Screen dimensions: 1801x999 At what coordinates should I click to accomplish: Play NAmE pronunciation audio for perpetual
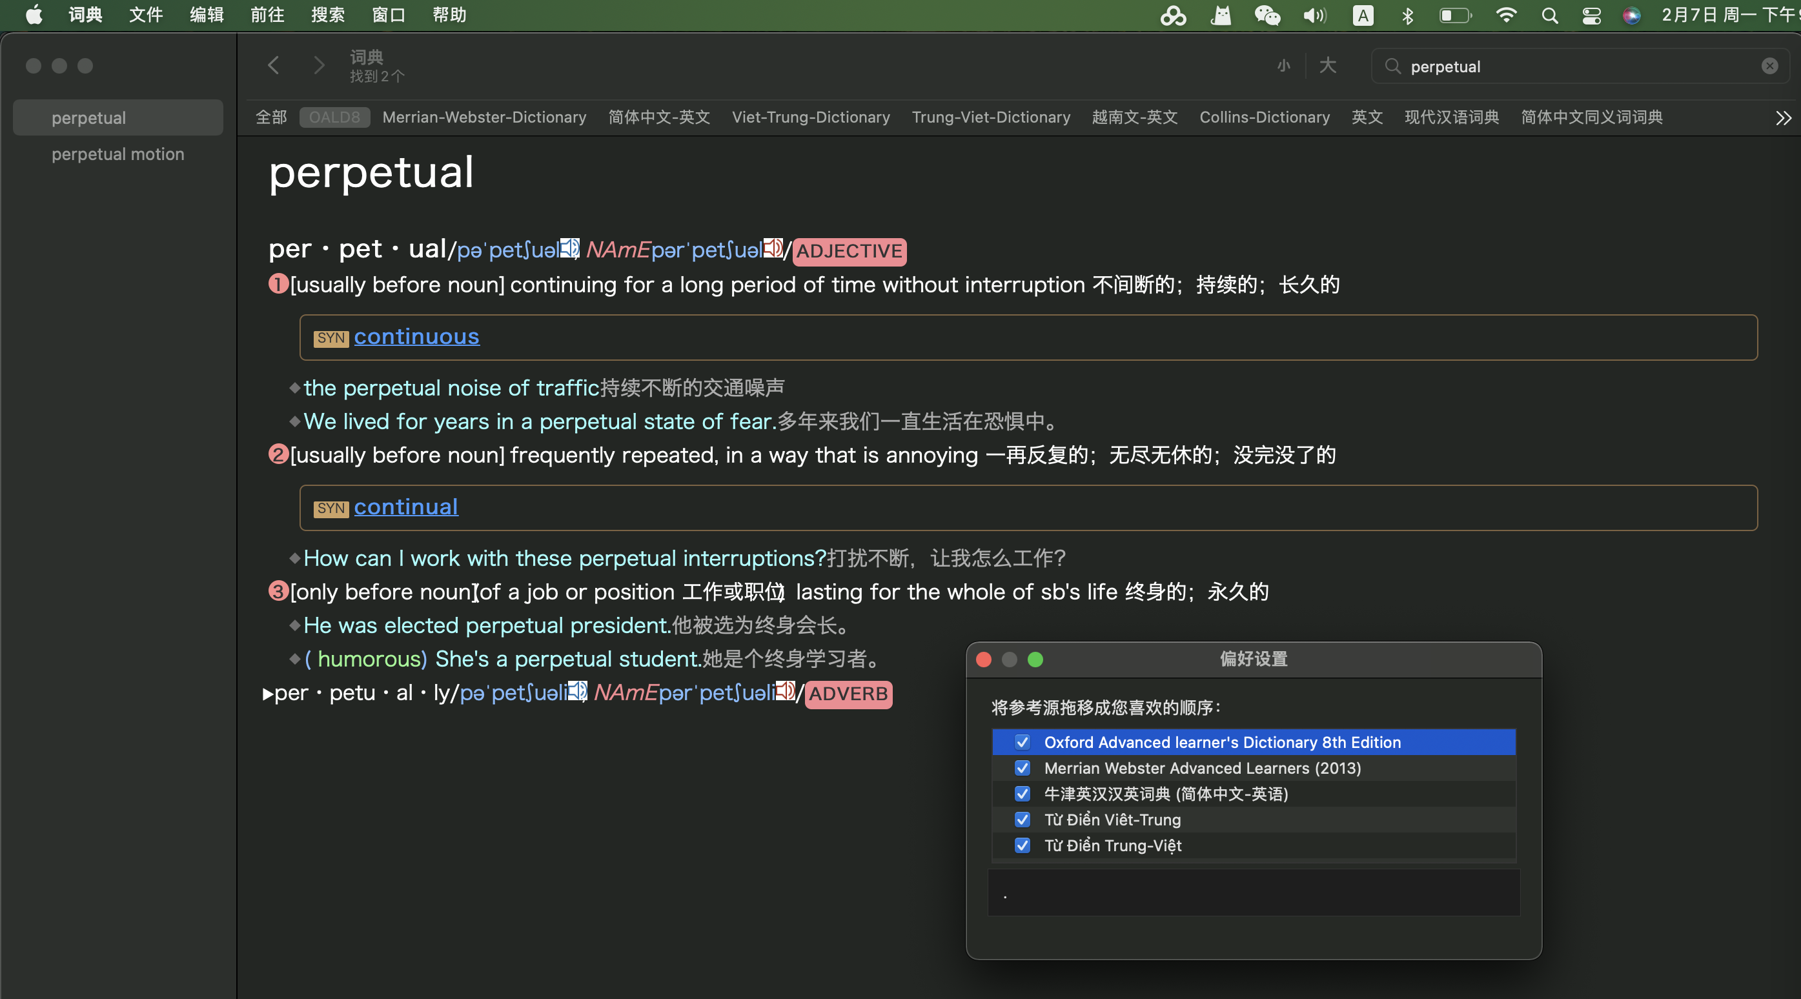(x=772, y=248)
